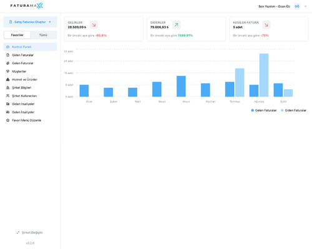The height and width of the screenshot is (249, 312).
Task: Open Favori Menü Düzenle item
Action: [x=30, y=120]
